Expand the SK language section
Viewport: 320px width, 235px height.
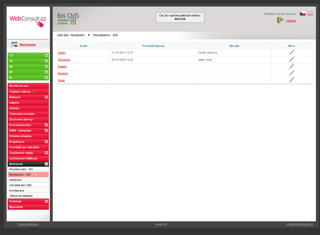coord(46,61)
